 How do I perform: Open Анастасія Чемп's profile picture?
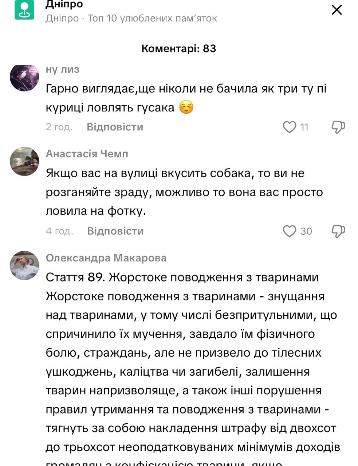click(24, 162)
